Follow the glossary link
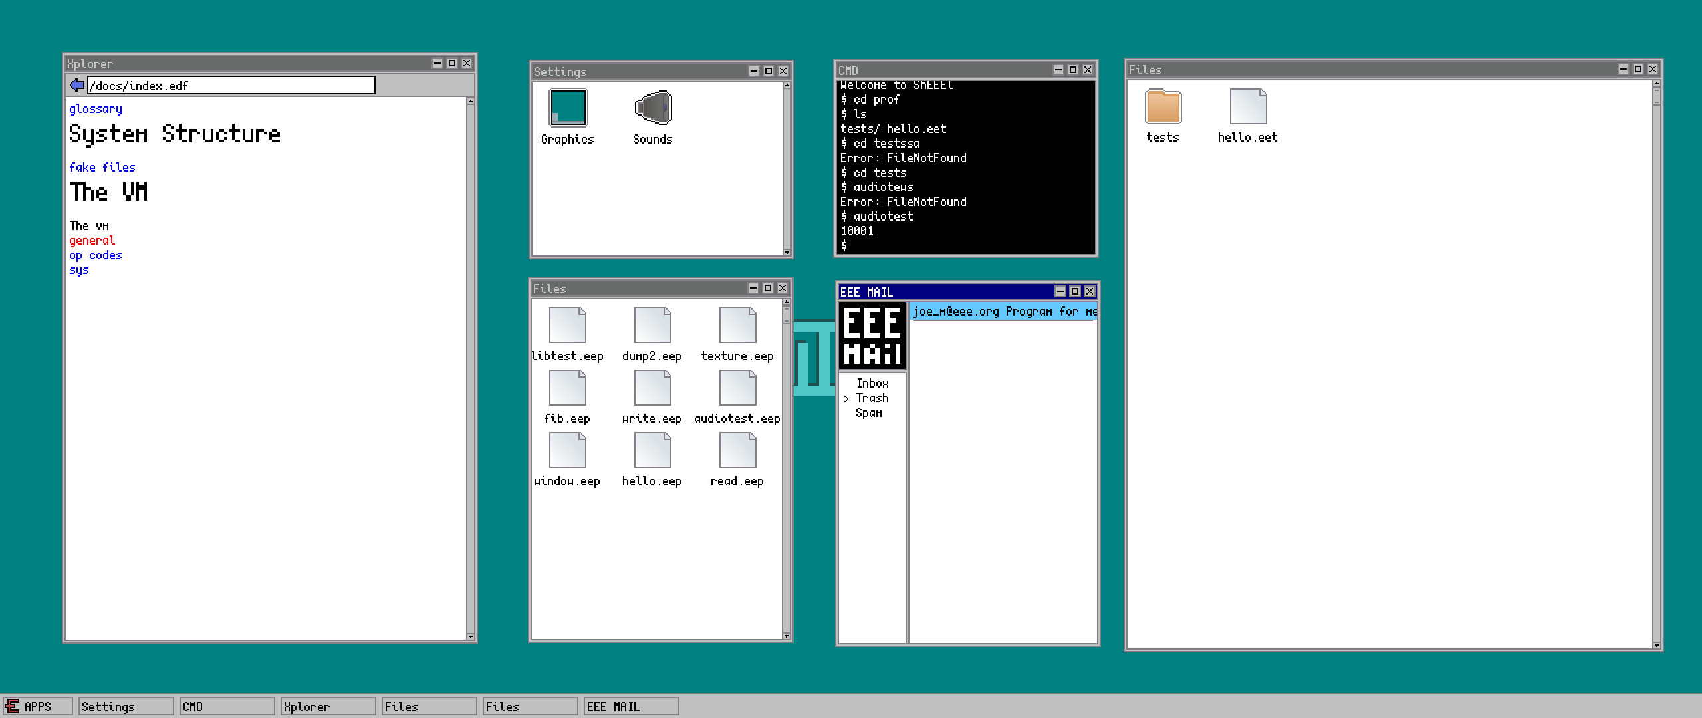The height and width of the screenshot is (718, 1702). click(95, 108)
